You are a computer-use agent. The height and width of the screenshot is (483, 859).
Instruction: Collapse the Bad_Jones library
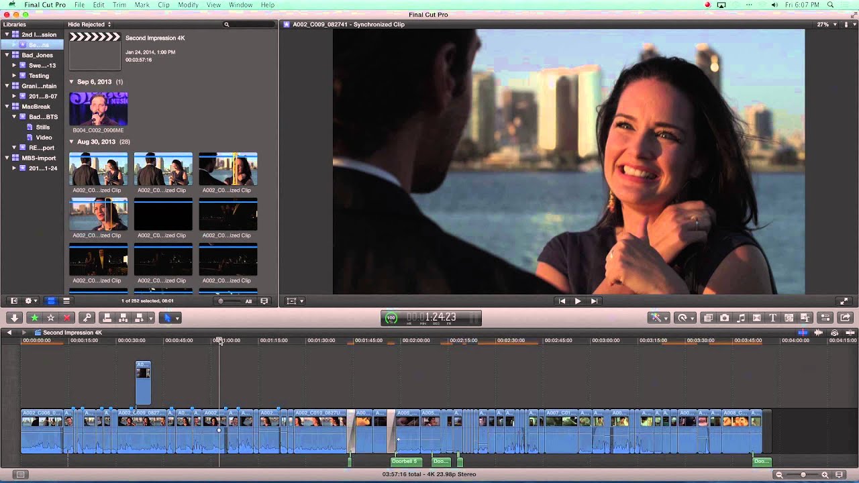[x=7, y=55]
